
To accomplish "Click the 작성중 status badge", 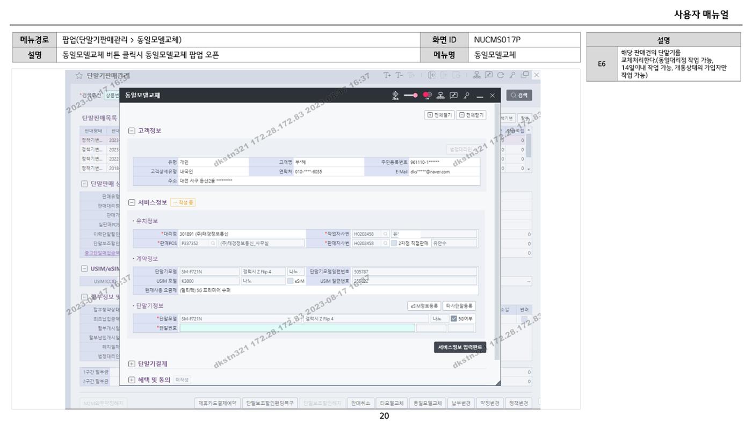I will click(x=183, y=202).
